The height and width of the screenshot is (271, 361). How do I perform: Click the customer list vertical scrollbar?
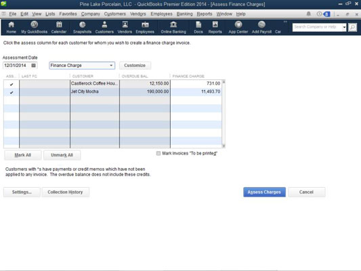click(224, 114)
